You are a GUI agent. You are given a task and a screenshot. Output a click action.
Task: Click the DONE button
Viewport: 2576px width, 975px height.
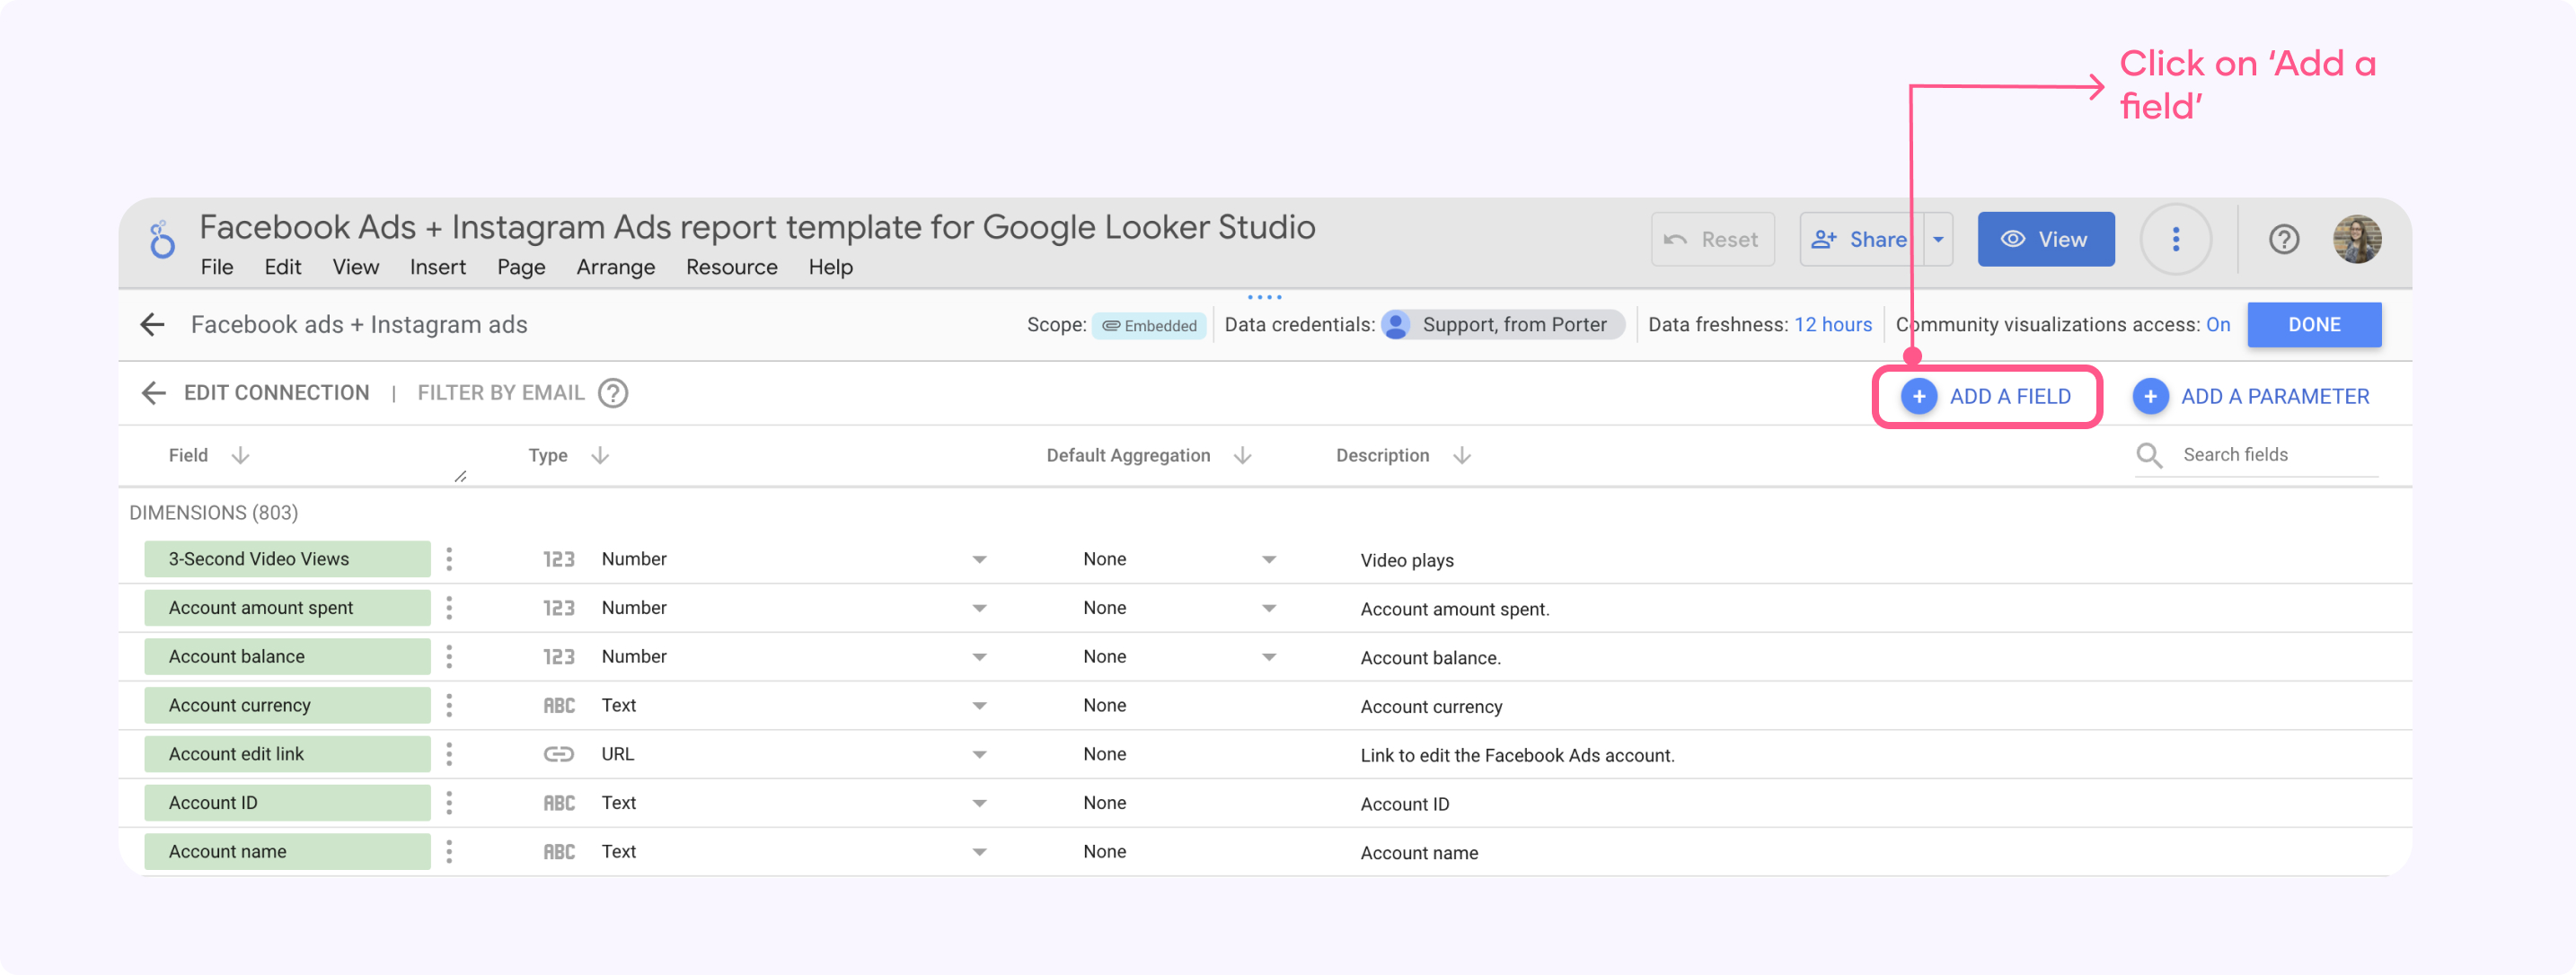2314,325
